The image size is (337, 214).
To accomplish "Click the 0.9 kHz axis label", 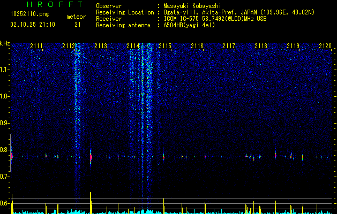I will coord(4,123).
